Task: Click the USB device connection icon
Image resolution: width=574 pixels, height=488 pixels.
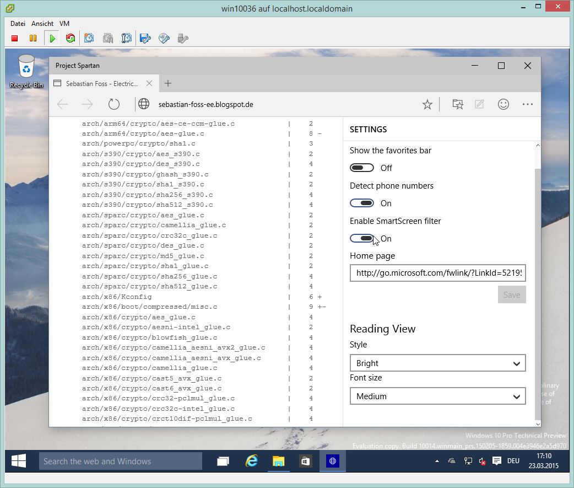Action: [183, 38]
